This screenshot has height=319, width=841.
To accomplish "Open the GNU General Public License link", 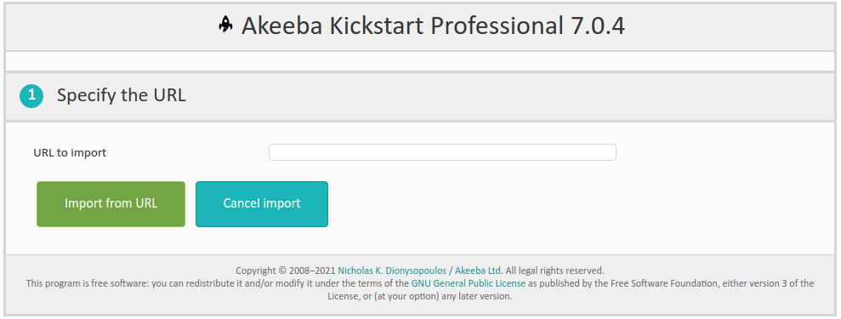I will (x=469, y=283).
